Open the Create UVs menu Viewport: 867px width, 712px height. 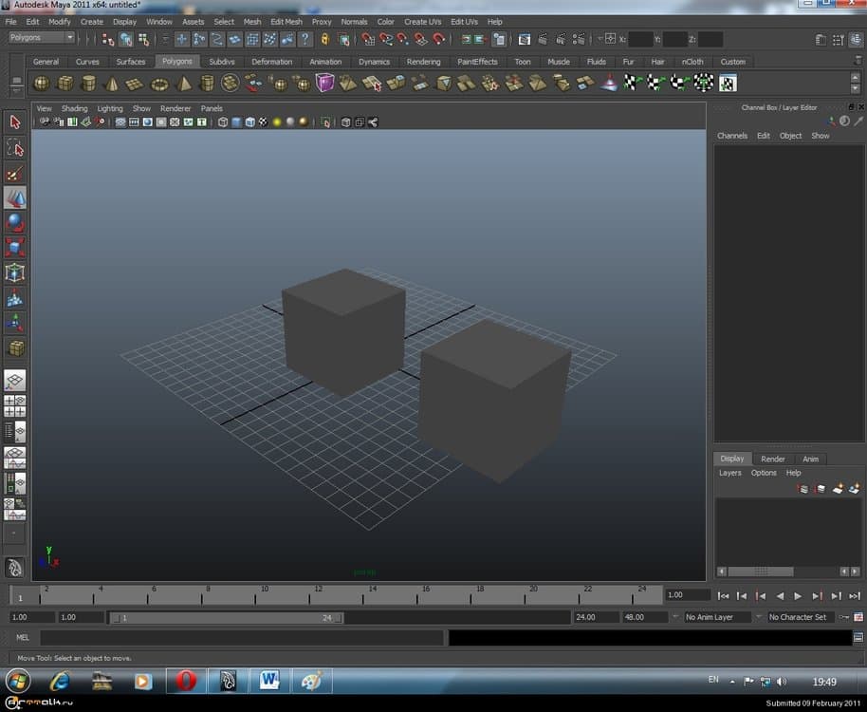(422, 22)
